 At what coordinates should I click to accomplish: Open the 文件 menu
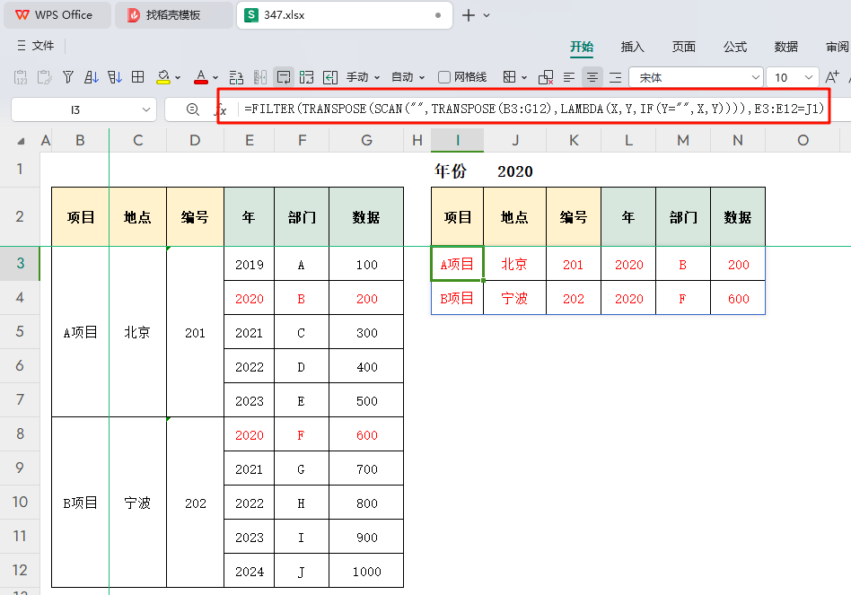click(x=36, y=46)
